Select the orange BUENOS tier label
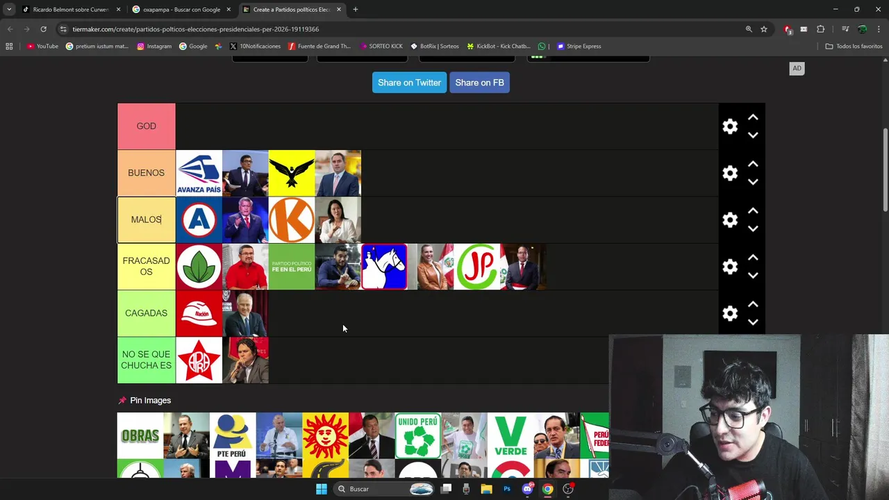 (147, 173)
